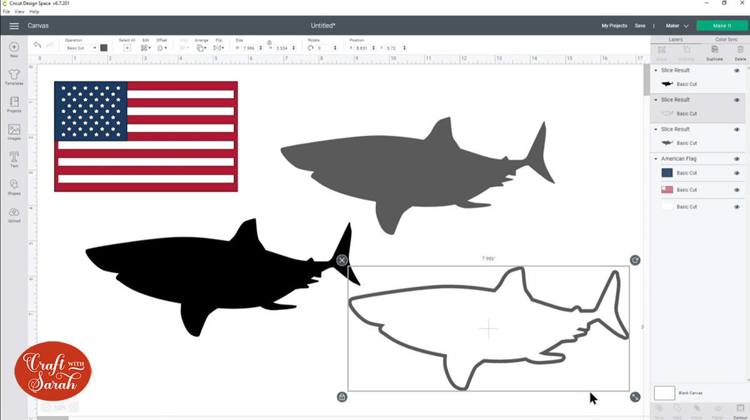This screenshot has width=750, height=420.
Task: Switch to the Layers tab
Action: coord(676,39)
